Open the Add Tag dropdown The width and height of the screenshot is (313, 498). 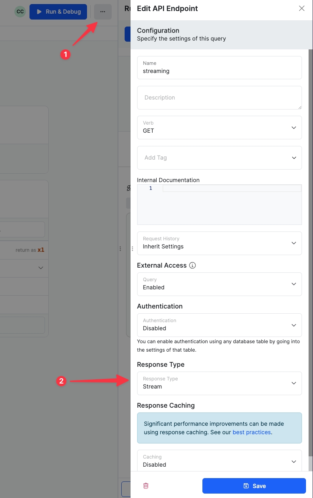(219, 158)
